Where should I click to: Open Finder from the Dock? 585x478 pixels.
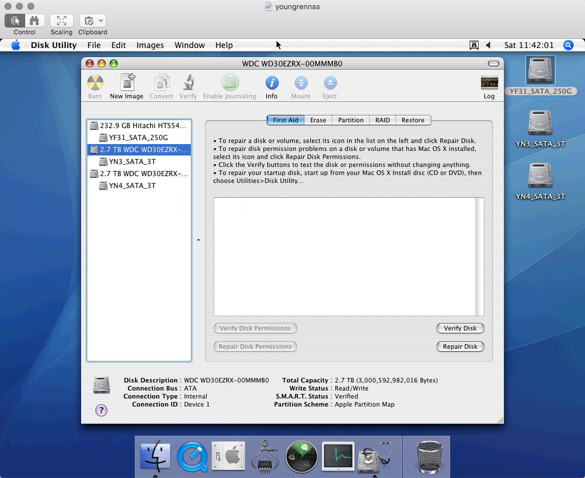tap(155, 456)
